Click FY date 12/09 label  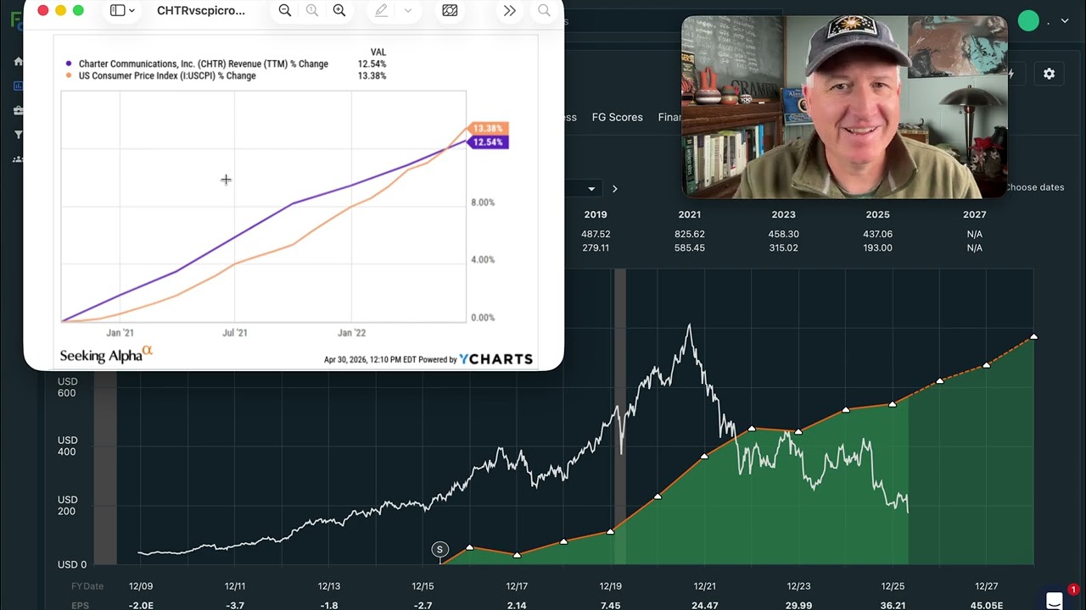coord(141,586)
